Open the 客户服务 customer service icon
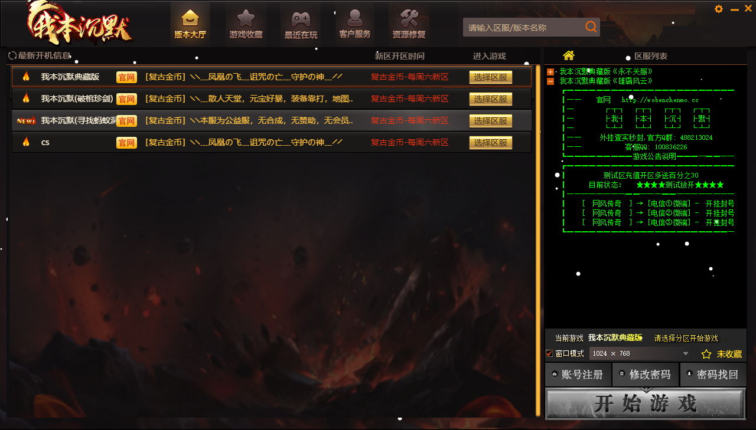The height and width of the screenshot is (430, 756). [x=355, y=18]
